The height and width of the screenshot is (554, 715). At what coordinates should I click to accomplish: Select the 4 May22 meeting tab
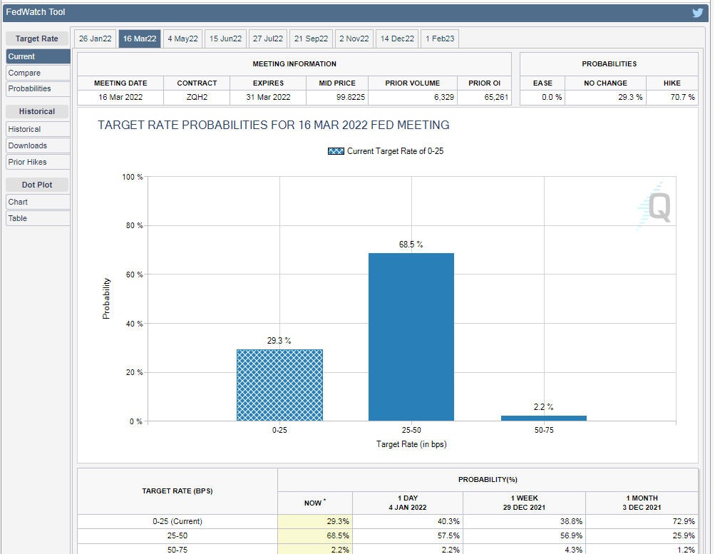click(x=182, y=39)
